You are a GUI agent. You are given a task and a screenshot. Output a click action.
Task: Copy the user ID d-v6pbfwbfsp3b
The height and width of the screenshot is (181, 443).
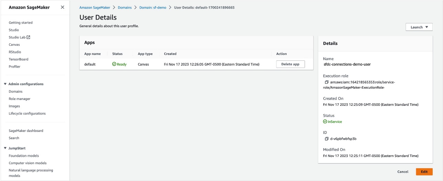[x=327, y=139]
